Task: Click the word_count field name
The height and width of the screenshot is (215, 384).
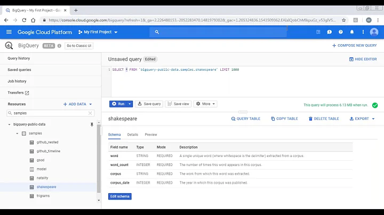Action: [x=119, y=165]
